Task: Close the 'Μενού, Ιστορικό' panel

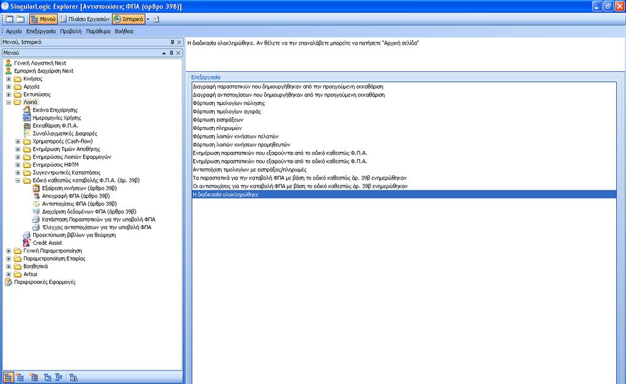Action: (179, 42)
